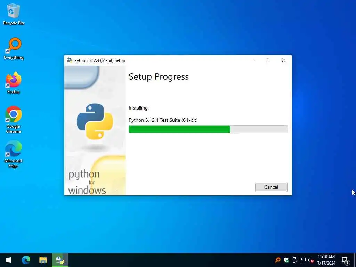This screenshot has height=267, width=356.
Task: Close the Python Setup window
Action: click(x=284, y=60)
